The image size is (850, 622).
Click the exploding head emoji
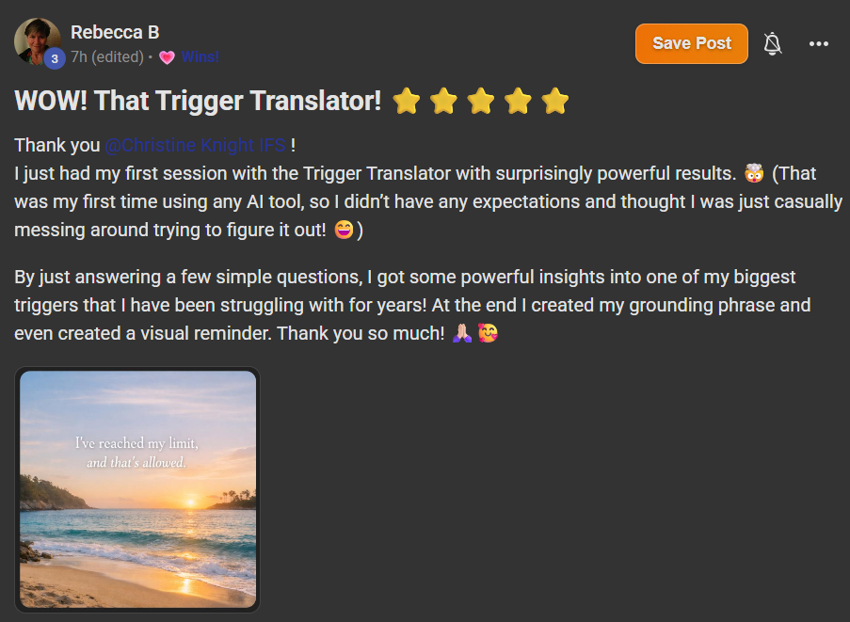click(x=752, y=174)
